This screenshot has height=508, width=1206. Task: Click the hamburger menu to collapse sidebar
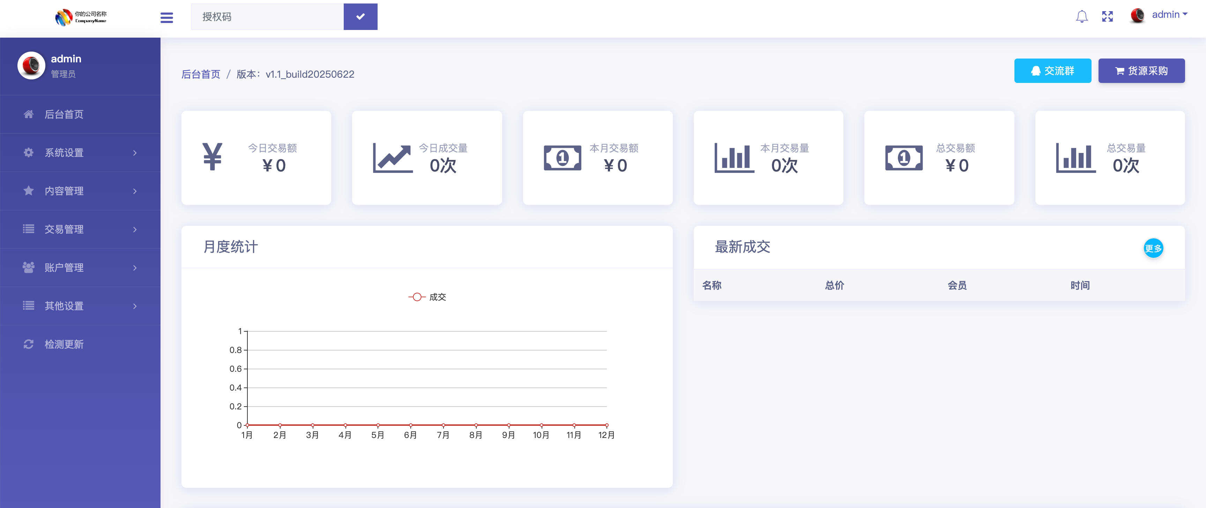tap(167, 17)
